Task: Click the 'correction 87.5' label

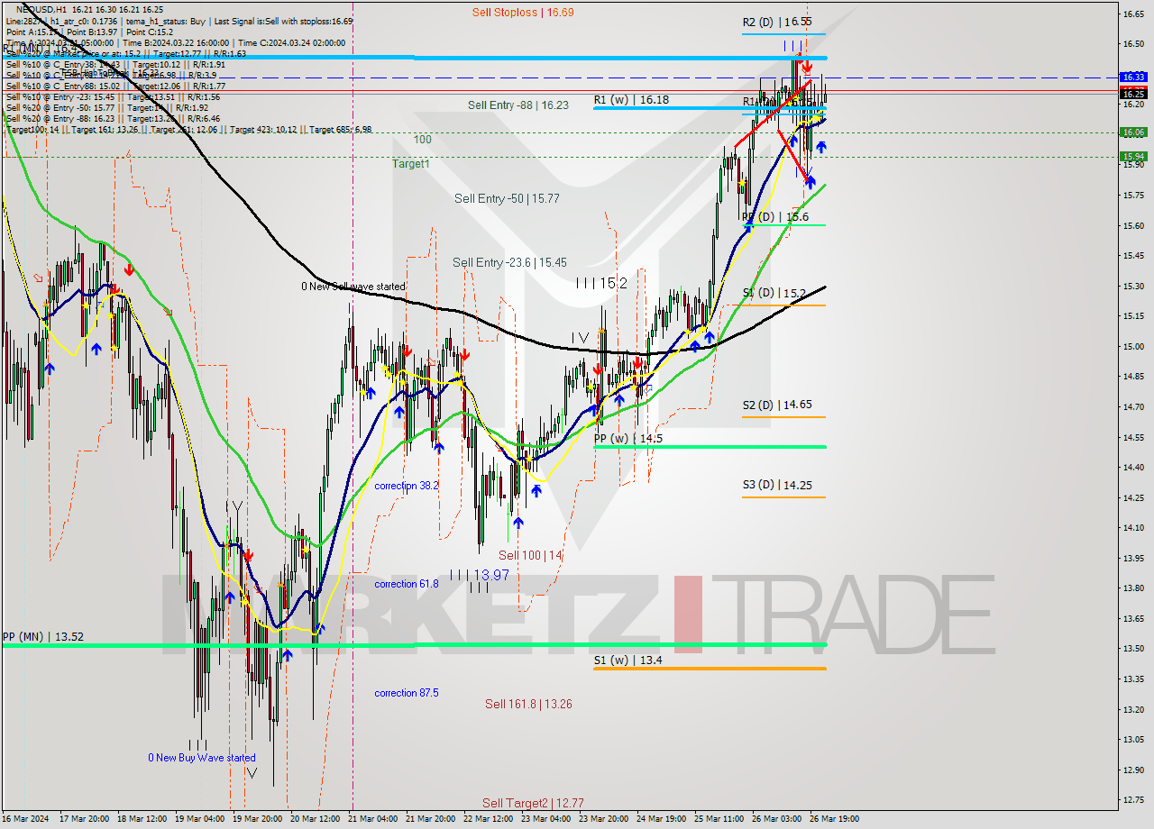Action: [x=407, y=693]
